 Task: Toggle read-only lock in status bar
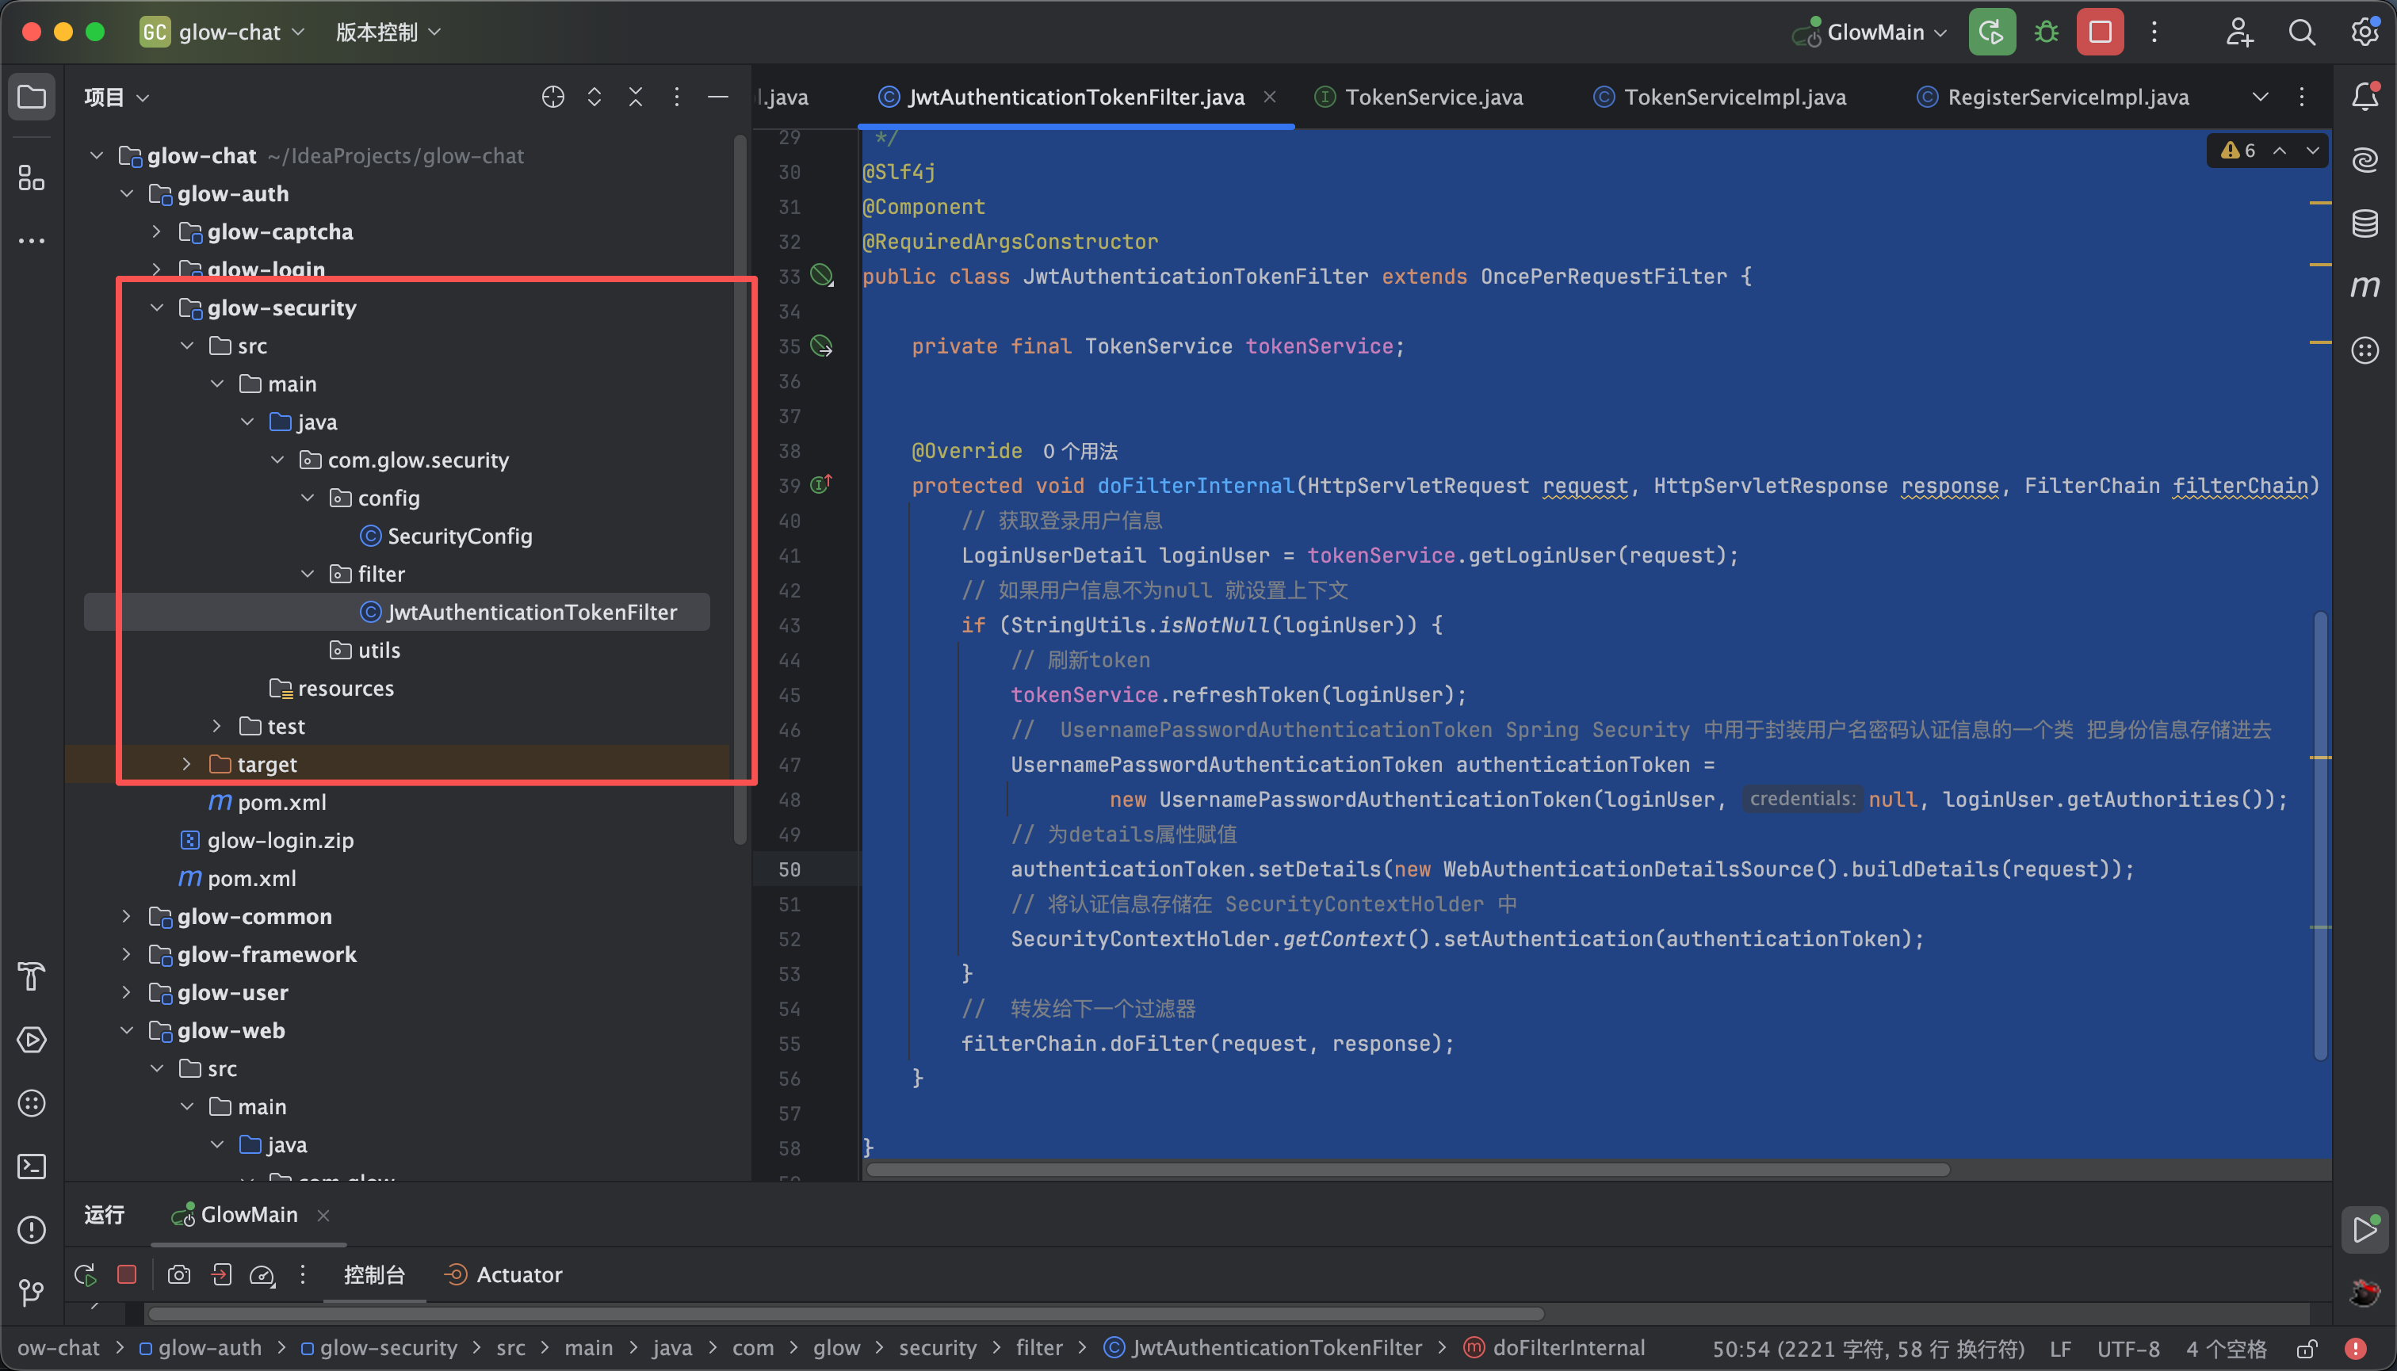2307,1348
